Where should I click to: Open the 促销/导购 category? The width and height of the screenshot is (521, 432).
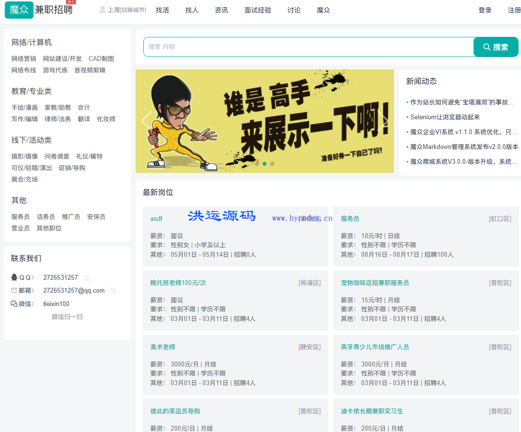click(72, 168)
